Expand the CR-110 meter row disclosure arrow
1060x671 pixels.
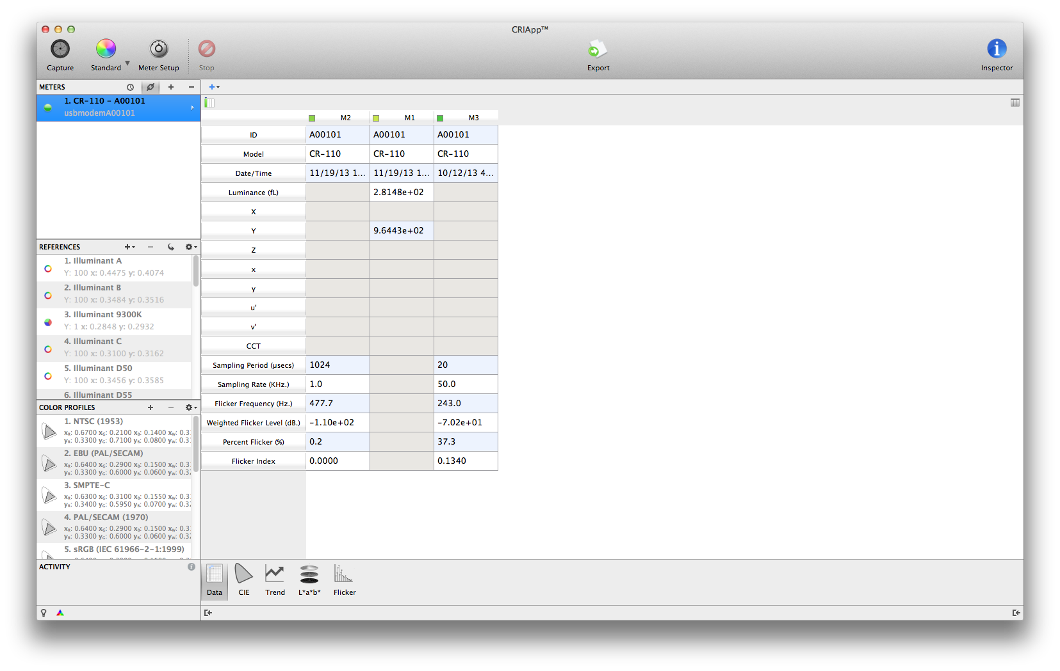192,108
